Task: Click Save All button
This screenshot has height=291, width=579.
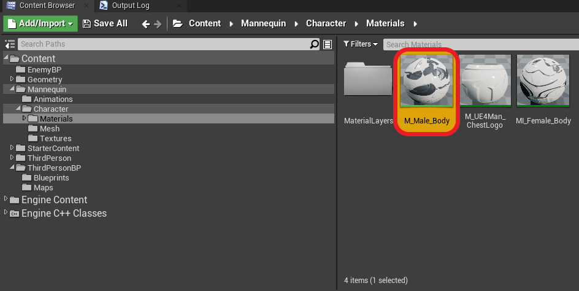Action: click(x=105, y=24)
